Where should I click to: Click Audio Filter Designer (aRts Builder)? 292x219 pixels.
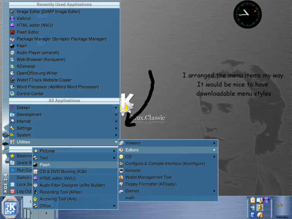[x=75, y=185]
